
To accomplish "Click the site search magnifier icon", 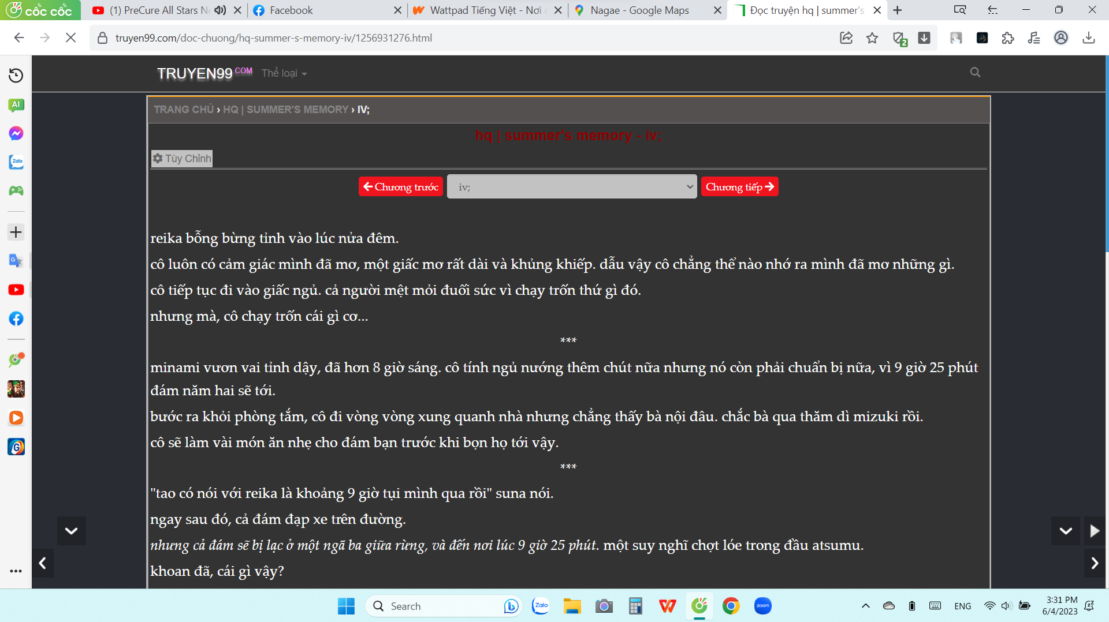I will 975,72.
